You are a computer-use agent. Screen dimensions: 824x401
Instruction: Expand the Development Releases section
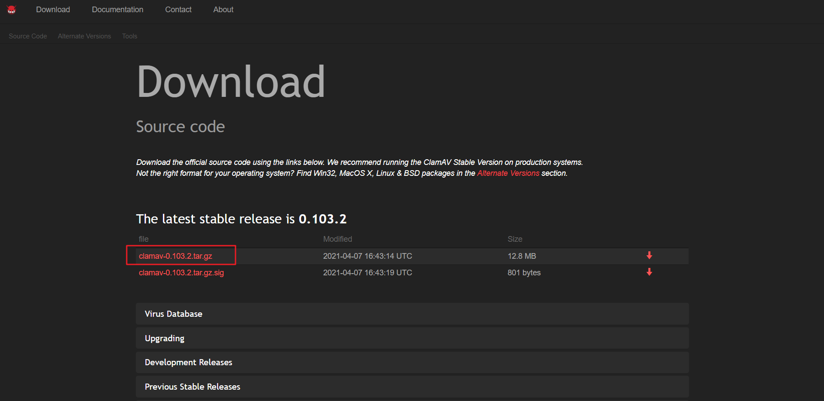pos(412,362)
